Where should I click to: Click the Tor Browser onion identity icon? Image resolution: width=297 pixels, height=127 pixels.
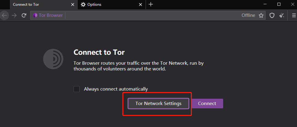[35, 15]
